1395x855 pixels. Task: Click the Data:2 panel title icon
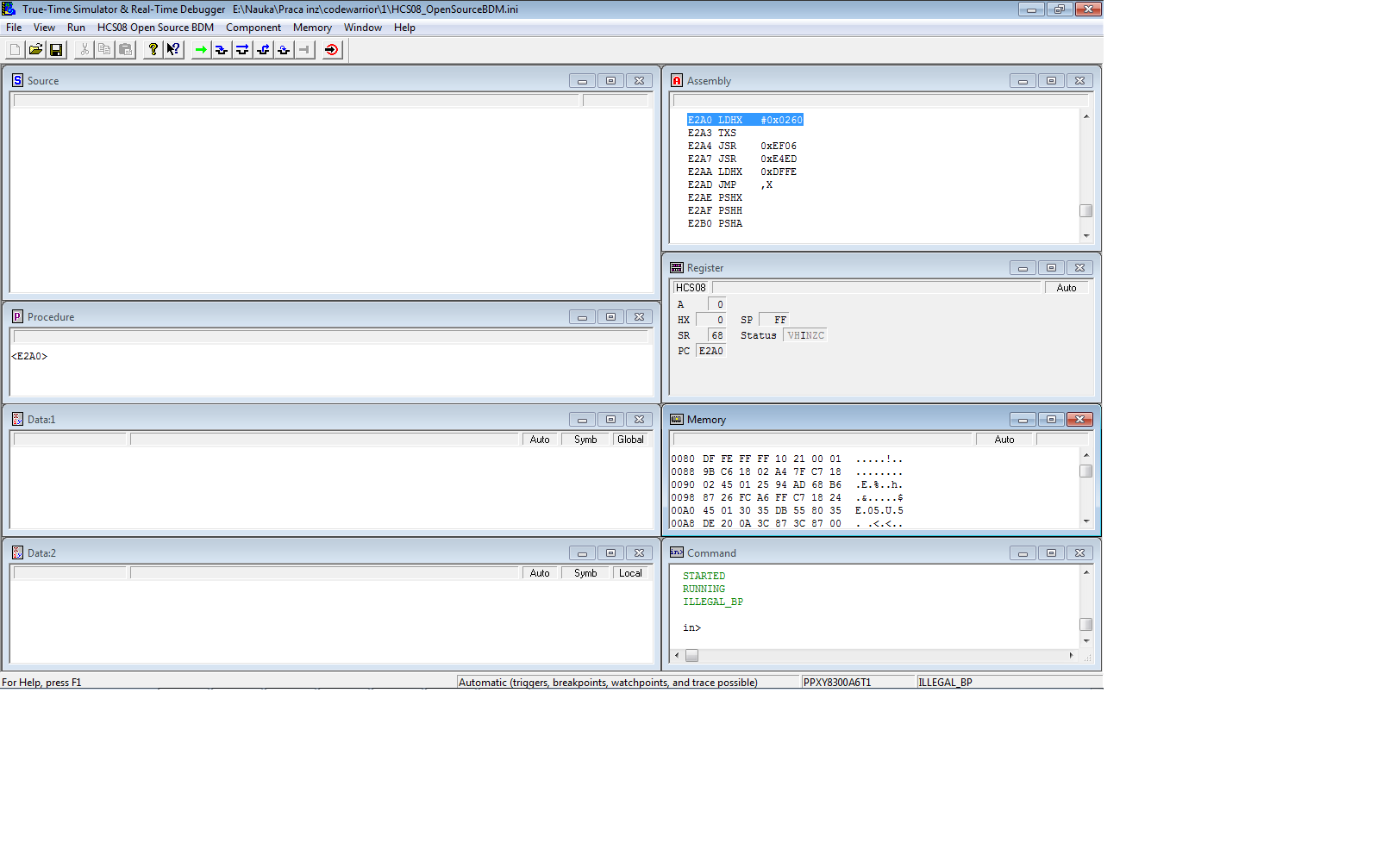pos(17,552)
